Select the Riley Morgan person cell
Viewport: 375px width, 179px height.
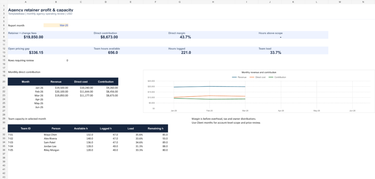(x=56, y=150)
